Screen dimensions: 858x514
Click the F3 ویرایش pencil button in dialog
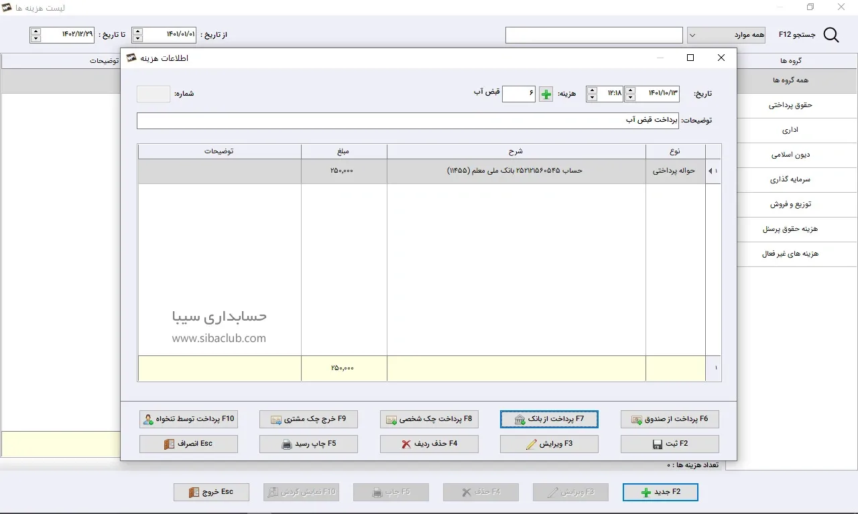[x=549, y=444]
